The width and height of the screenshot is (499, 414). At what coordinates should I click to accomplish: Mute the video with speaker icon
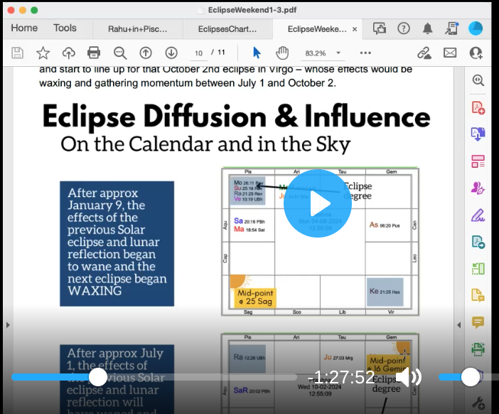pos(408,377)
